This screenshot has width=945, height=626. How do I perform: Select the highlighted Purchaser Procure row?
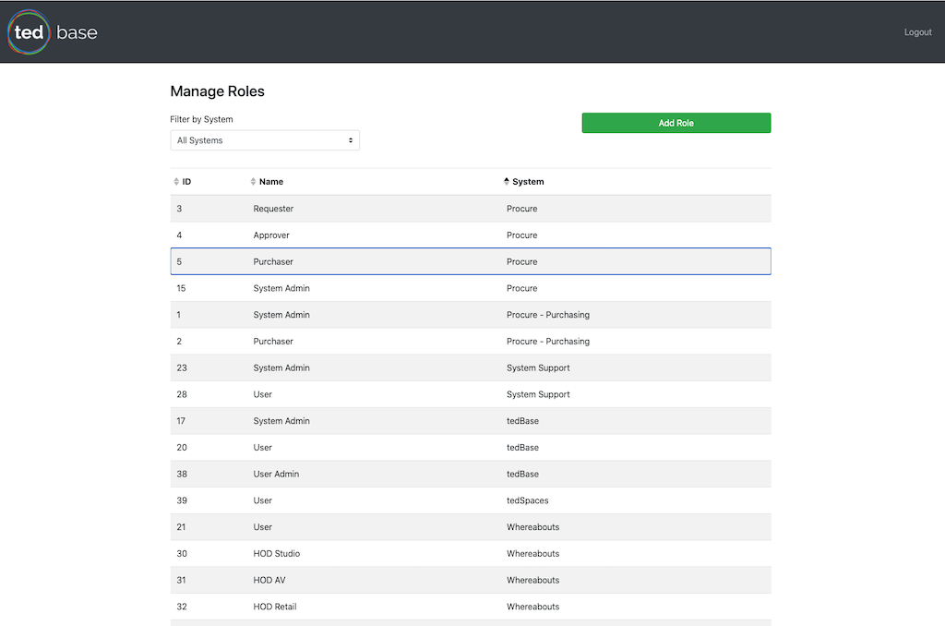[x=471, y=261]
